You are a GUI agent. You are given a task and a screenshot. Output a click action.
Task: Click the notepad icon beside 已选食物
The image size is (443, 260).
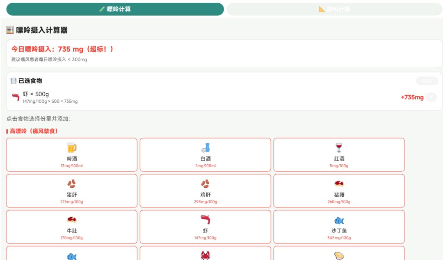(x=13, y=81)
